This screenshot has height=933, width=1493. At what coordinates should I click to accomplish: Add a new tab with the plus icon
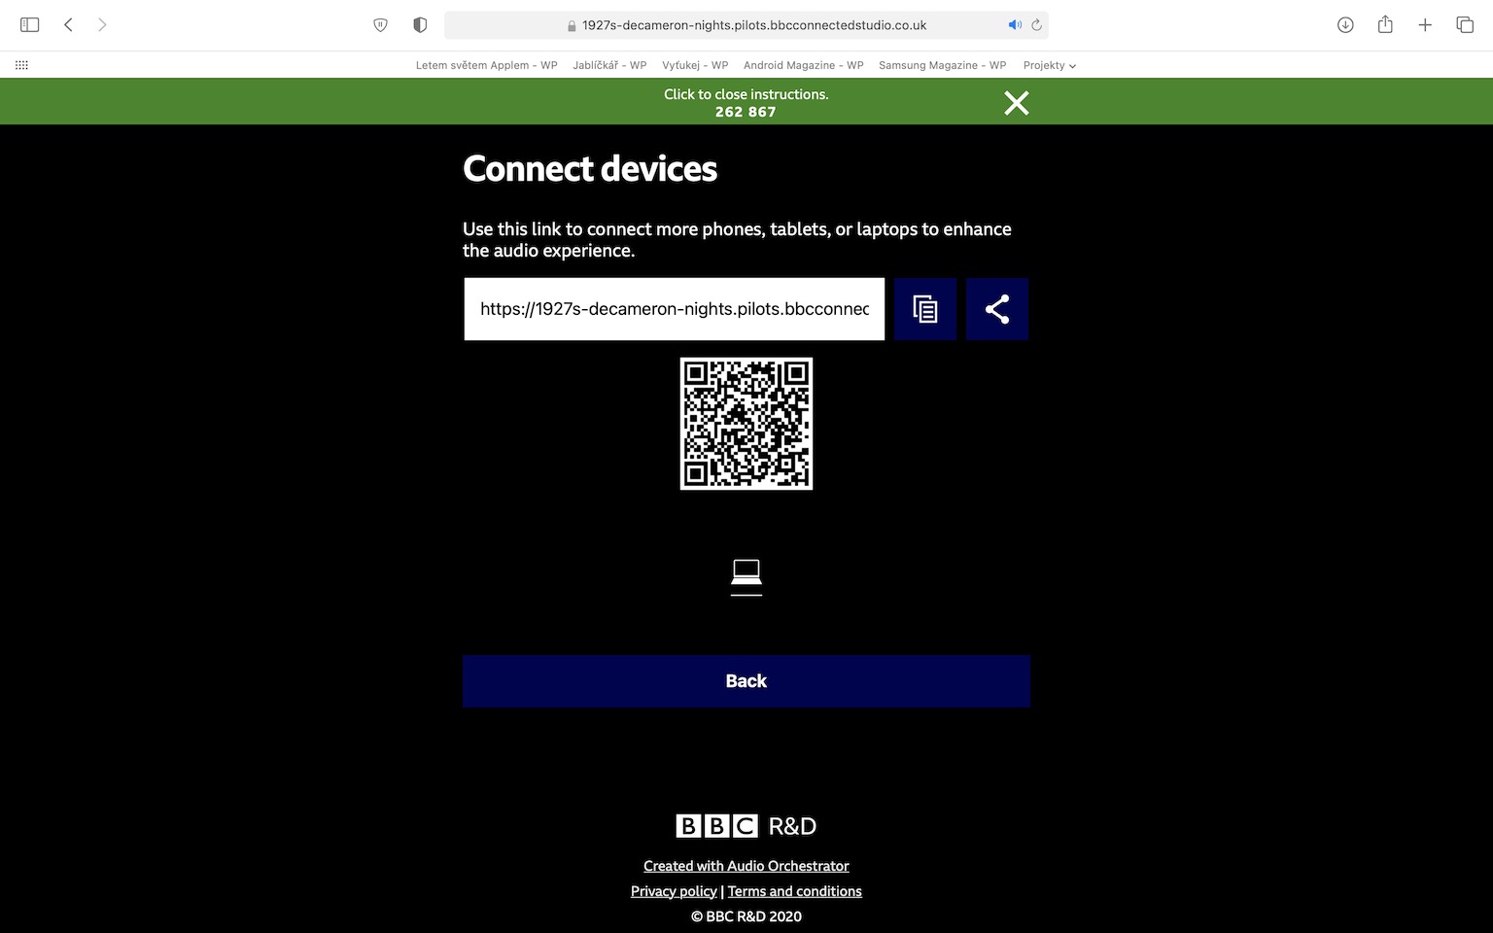(x=1425, y=25)
